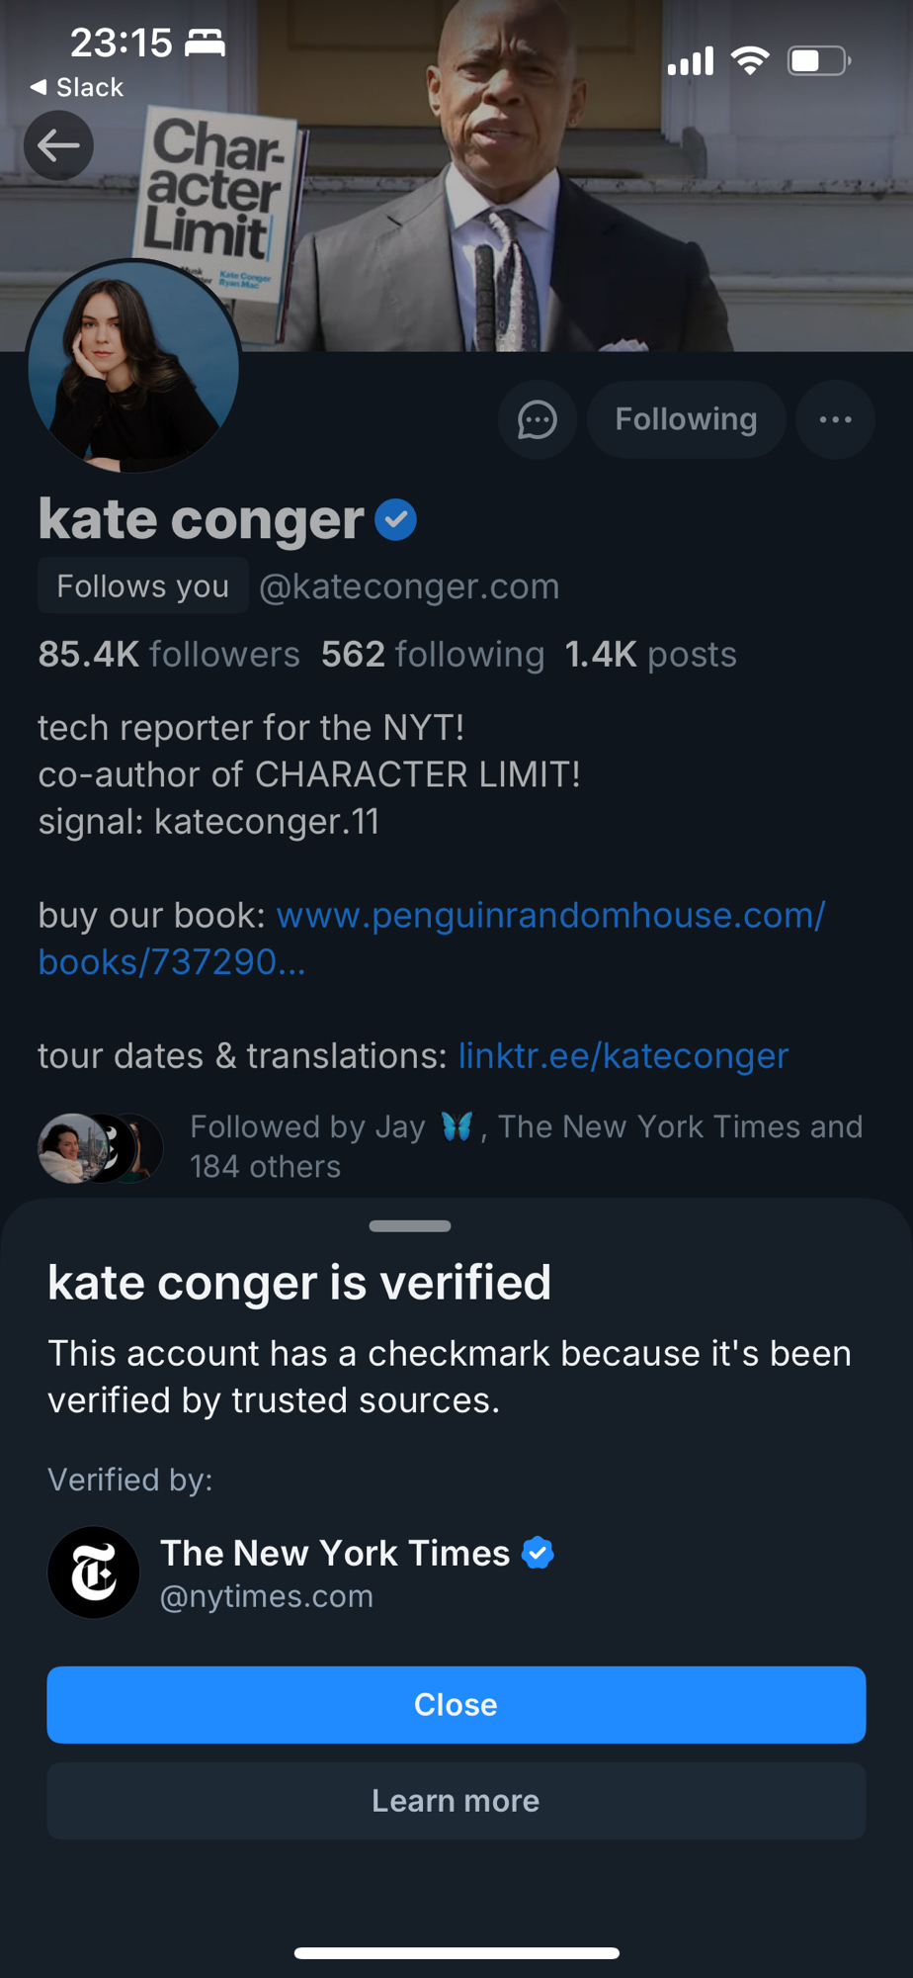Tap the blue verified badge beside kate conger
913x1978 pixels.
click(395, 520)
